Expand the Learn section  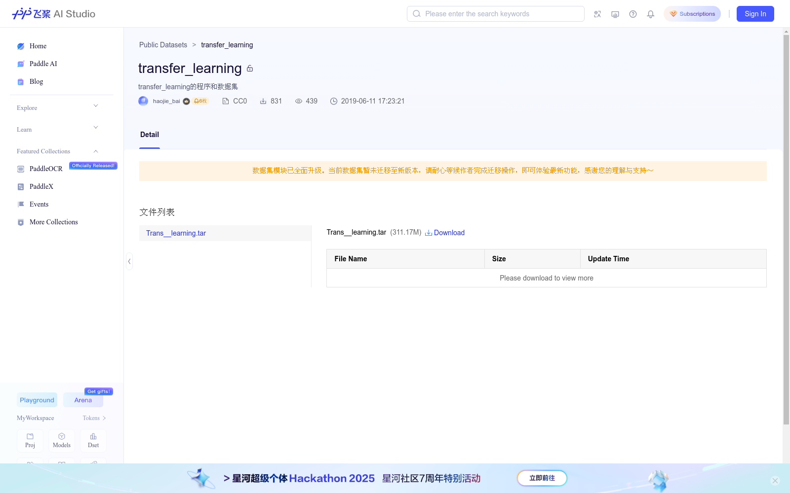[x=96, y=128]
